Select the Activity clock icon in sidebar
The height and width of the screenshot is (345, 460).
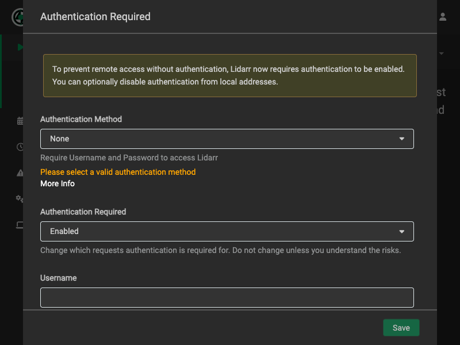coord(20,147)
